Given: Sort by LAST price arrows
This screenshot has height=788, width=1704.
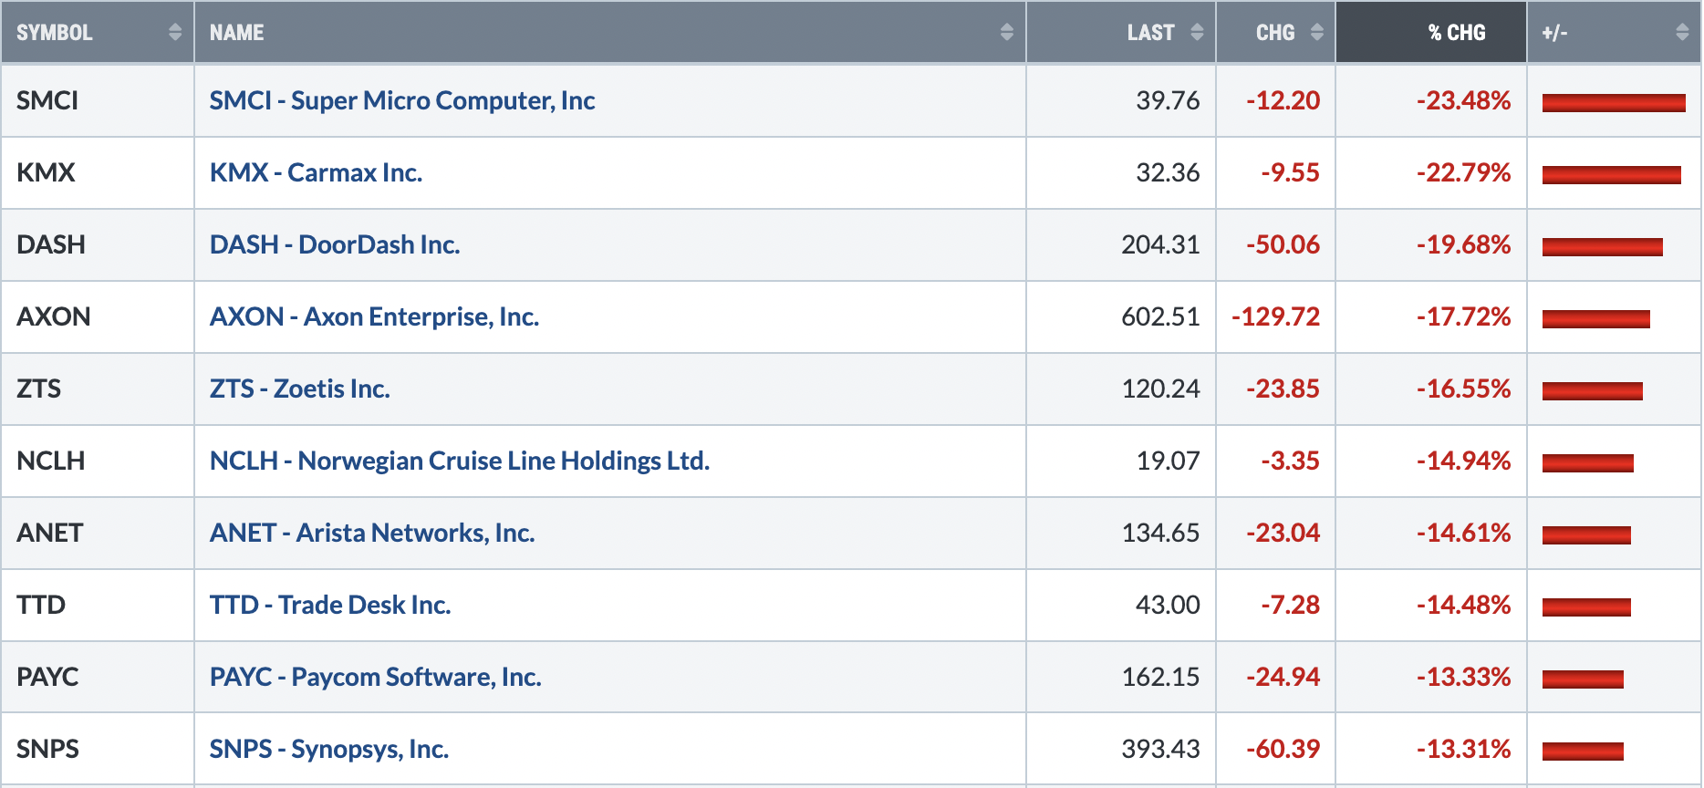Looking at the screenshot, I should click(x=1197, y=32).
